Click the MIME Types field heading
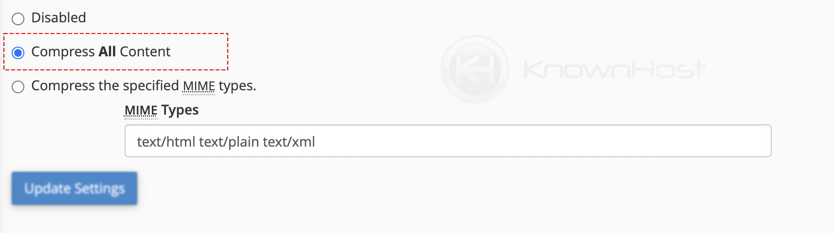The width and height of the screenshot is (835, 233). pos(162,110)
